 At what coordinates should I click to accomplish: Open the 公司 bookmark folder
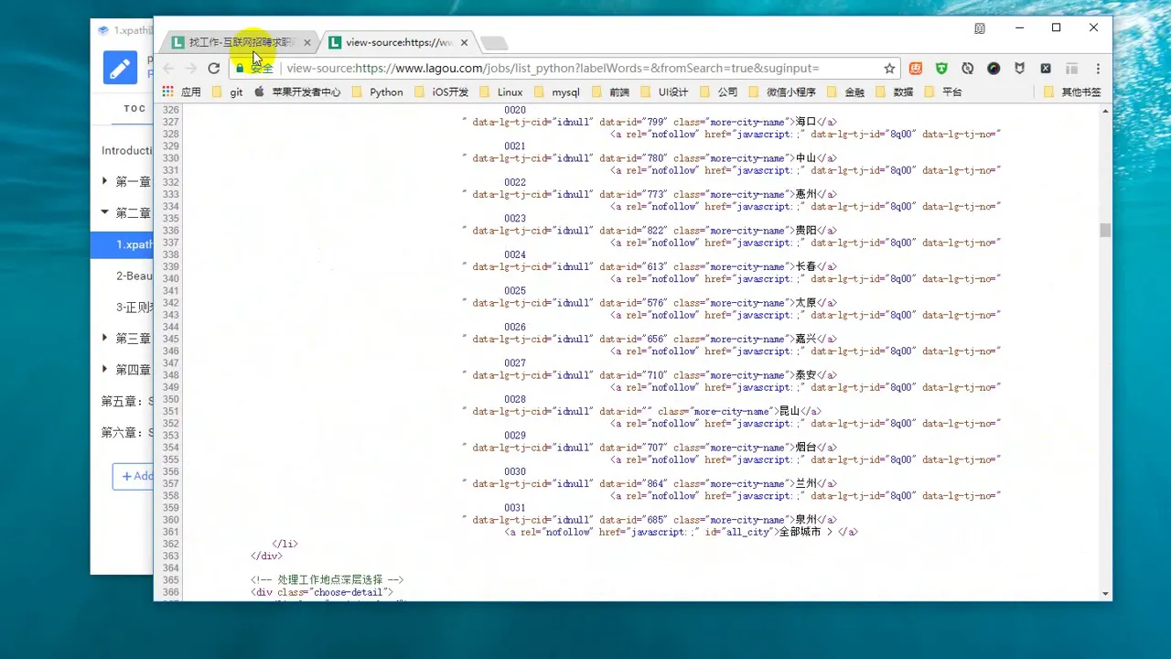(718, 92)
